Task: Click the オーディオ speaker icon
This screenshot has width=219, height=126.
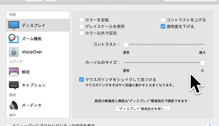Action: pyautogui.click(x=14, y=105)
